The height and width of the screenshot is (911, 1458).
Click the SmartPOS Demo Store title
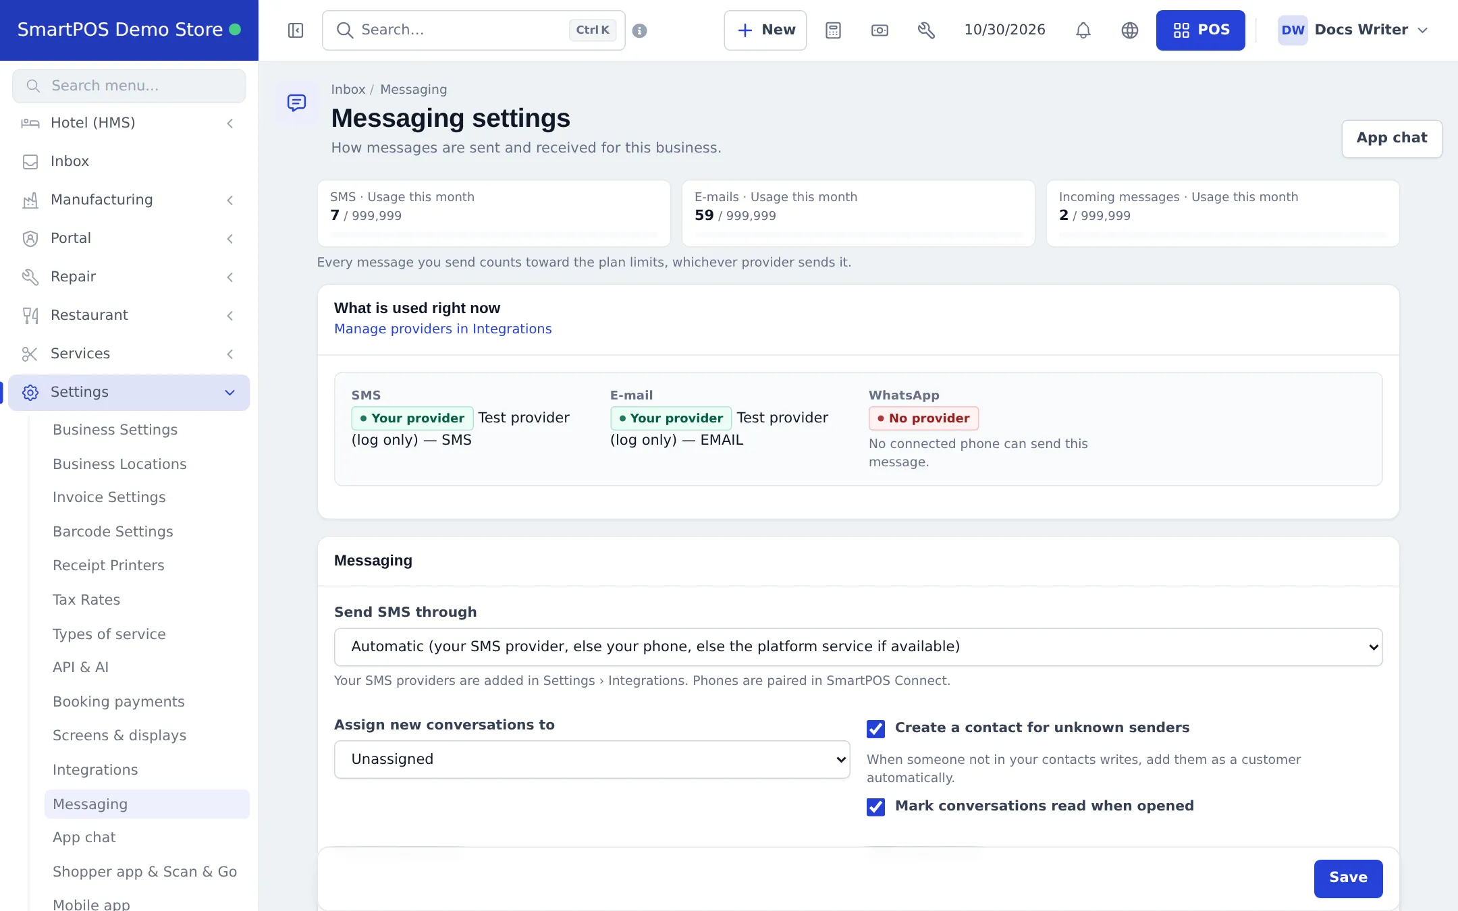point(120,30)
